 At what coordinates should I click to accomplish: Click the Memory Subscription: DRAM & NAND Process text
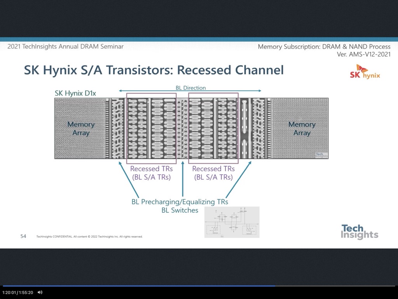coord(324,47)
